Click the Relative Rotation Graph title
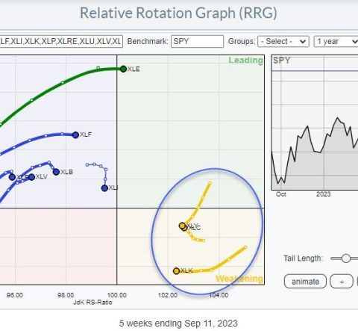Screen dimensions: 358x331 pos(178,13)
